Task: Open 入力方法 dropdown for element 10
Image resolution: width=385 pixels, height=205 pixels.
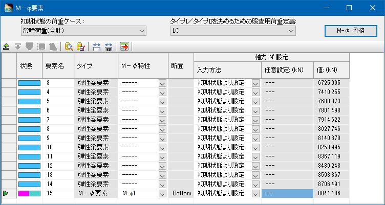Action: coord(255,148)
